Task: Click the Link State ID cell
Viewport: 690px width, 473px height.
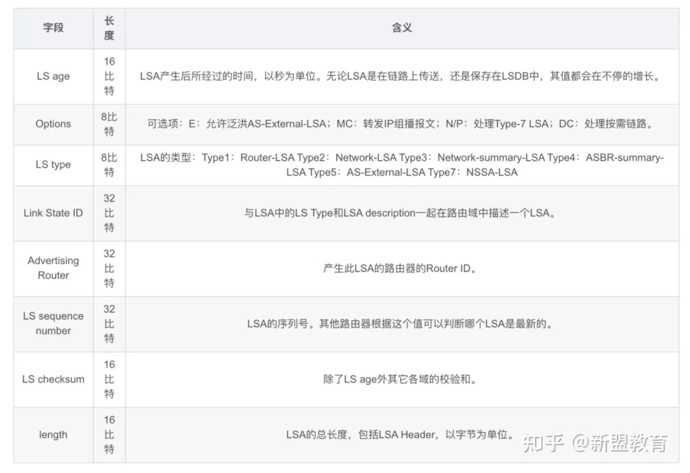Action: coord(53,213)
